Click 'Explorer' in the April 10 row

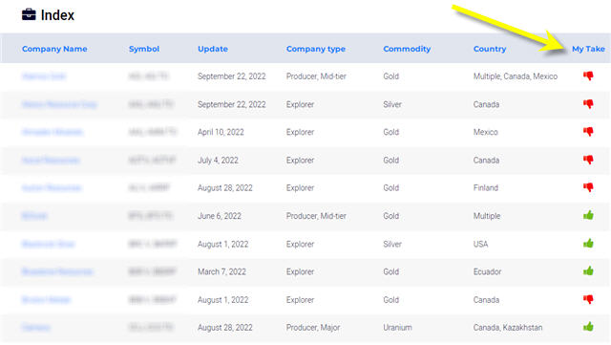(x=300, y=132)
